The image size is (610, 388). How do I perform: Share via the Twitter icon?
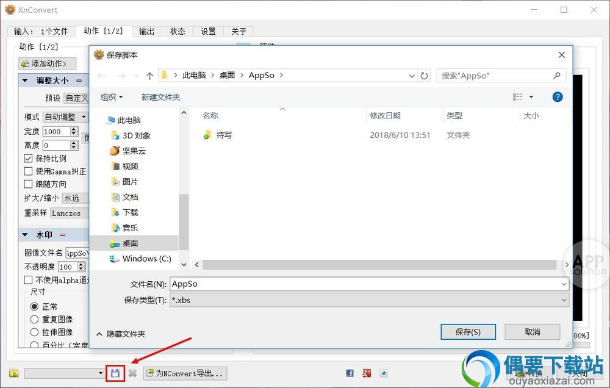click(384, 373)
